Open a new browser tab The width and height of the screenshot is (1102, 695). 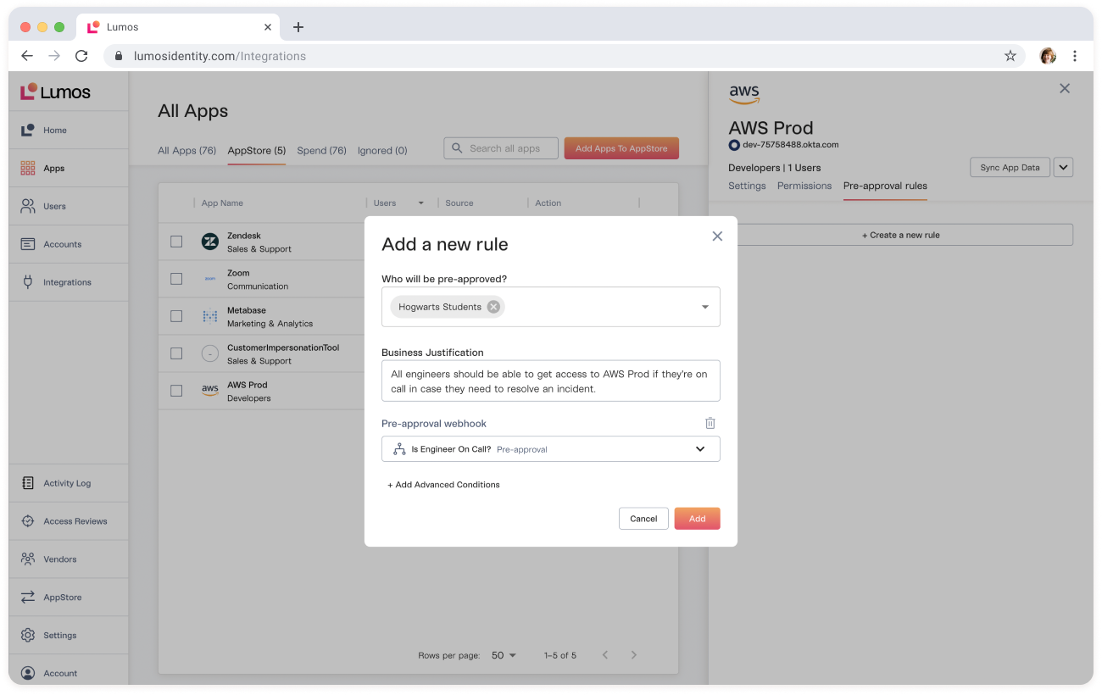pos(298,27)
